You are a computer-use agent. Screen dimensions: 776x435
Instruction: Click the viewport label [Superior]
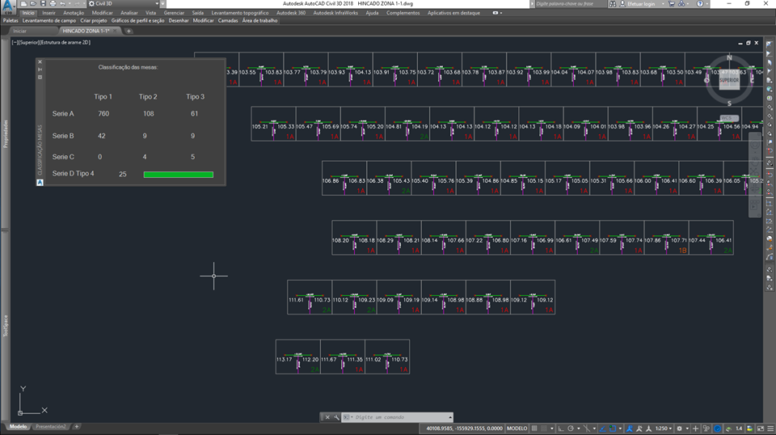(x=30, y=43)
